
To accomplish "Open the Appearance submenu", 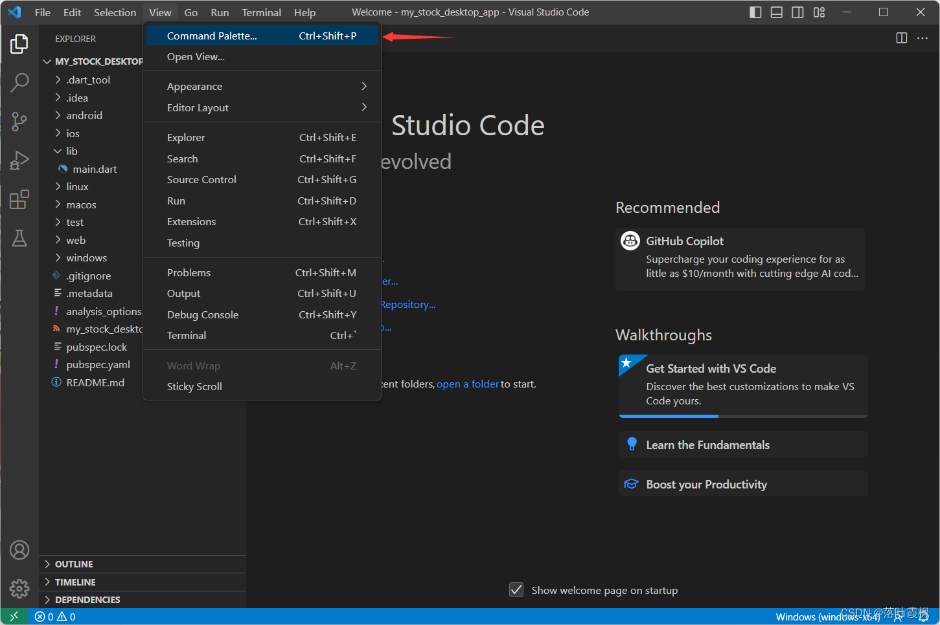I will (x=262, y=86).
